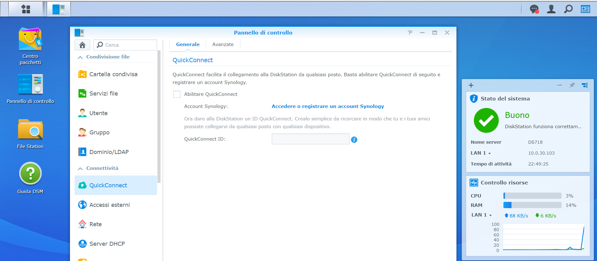Open Dominio/LDAP settings
Image resolution: width=597 pixels, height=261 pixels.
[116, 152]
